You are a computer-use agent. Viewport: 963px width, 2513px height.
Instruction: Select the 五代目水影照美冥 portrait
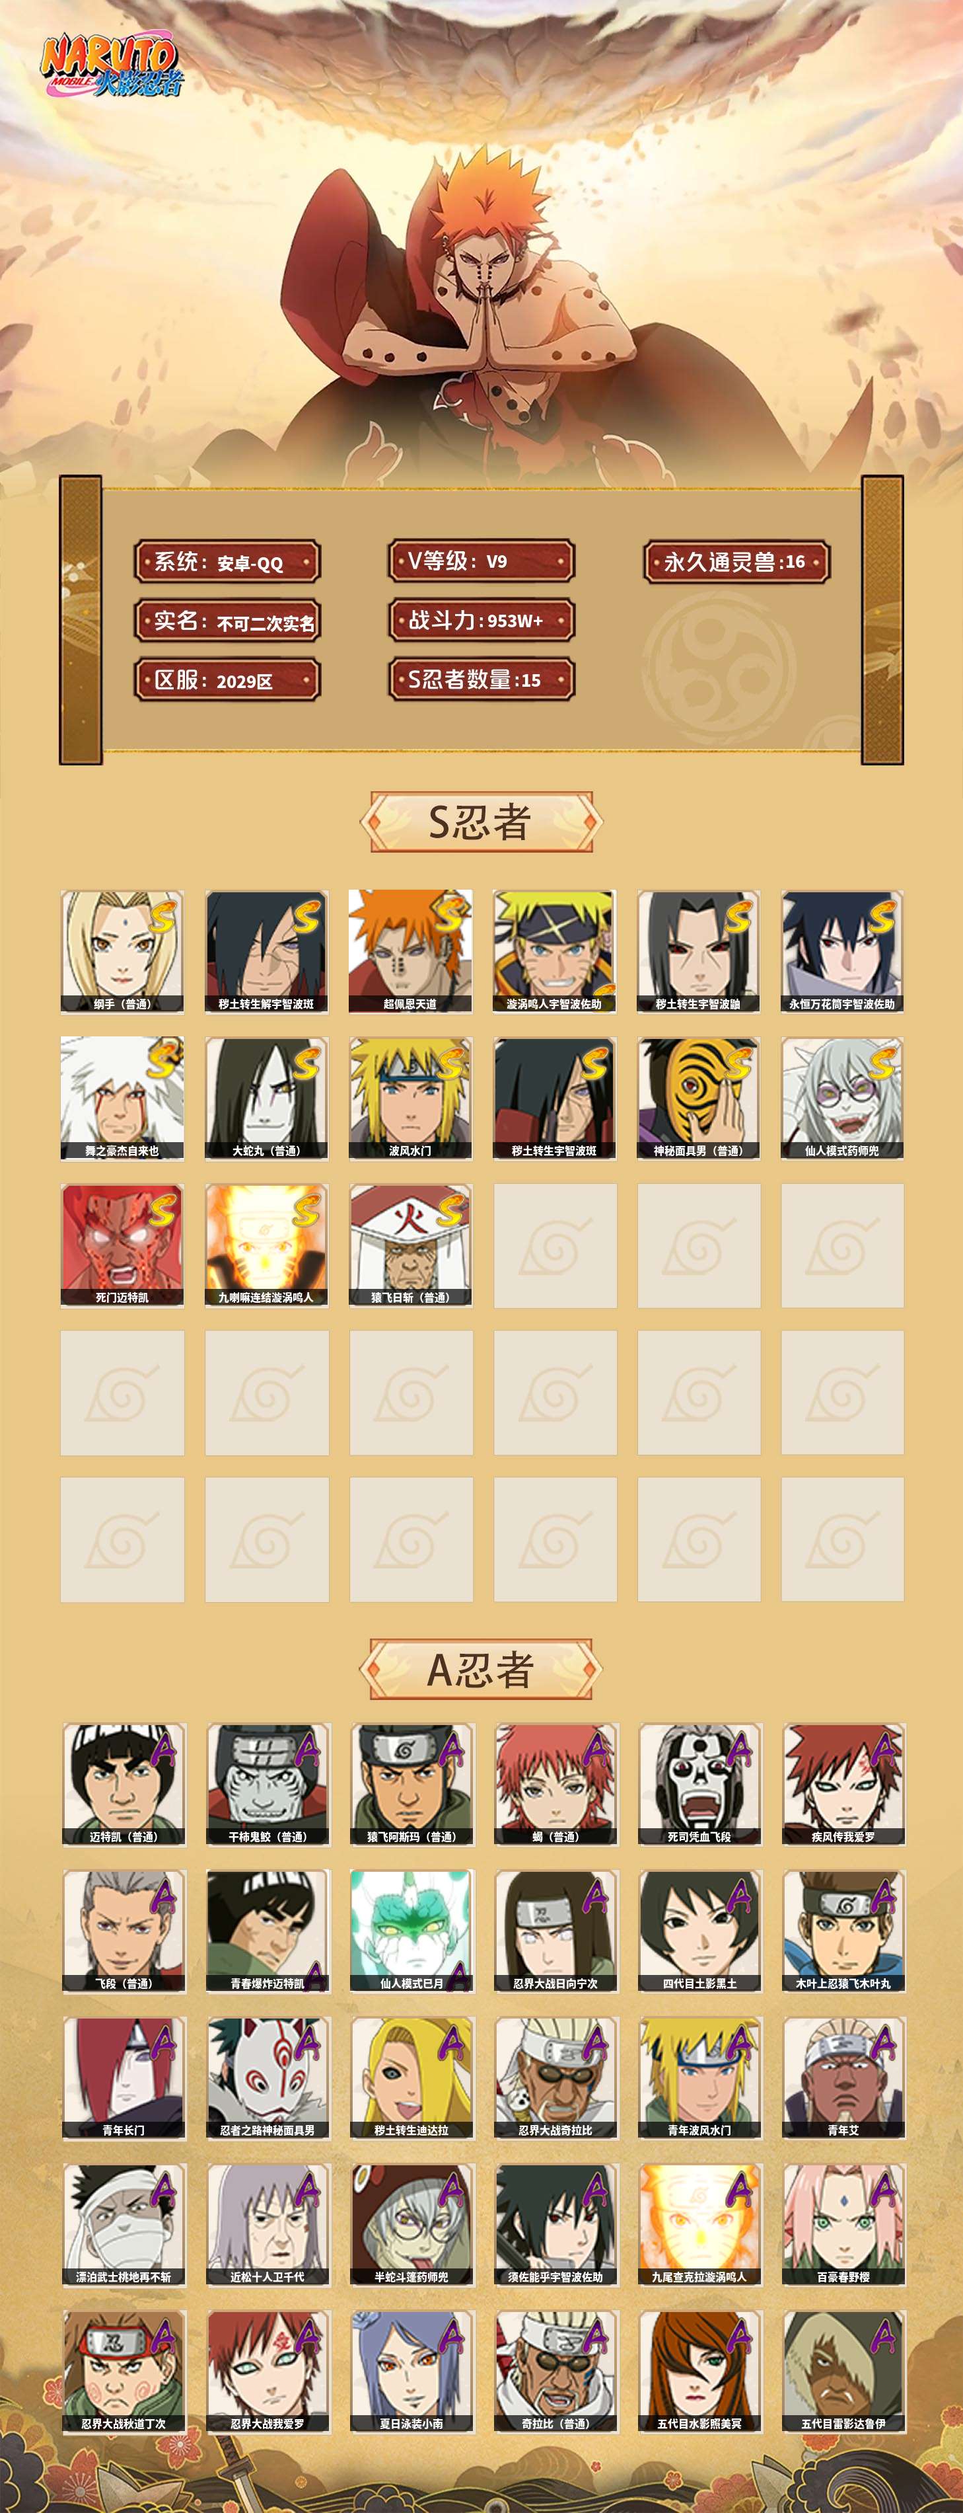(x=699, y=2371)
